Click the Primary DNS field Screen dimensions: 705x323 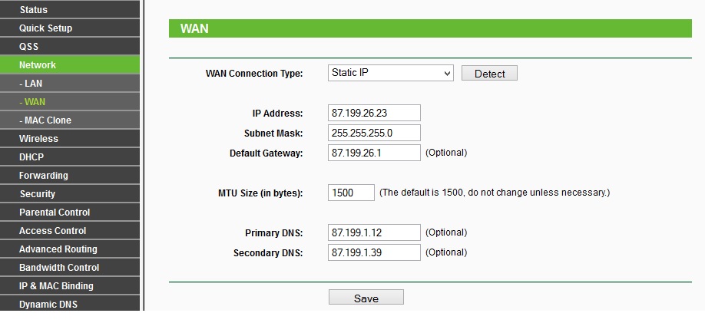pos(374,232)
